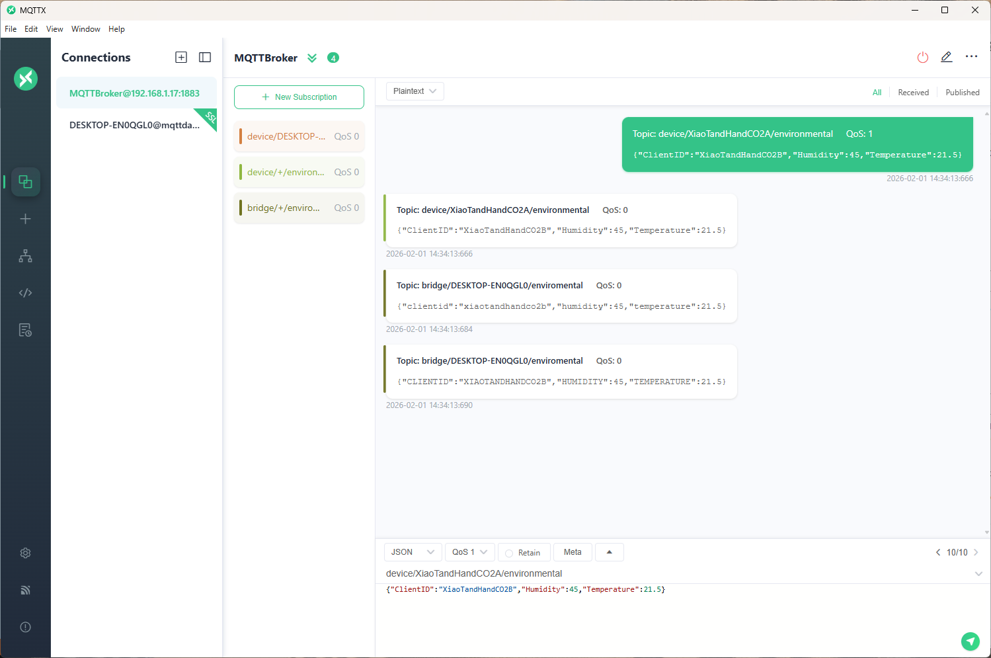This screenshot has width=991, height=658.
Task: Open the three-dots more options menu
Action: coord(971,57)
